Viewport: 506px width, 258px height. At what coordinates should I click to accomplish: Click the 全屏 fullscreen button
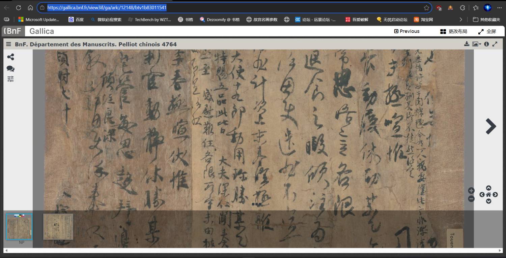487,31
